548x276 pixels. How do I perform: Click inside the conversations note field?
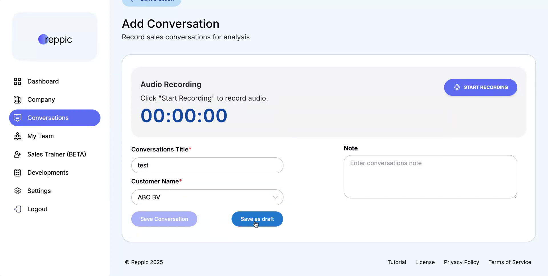point(430,177)
